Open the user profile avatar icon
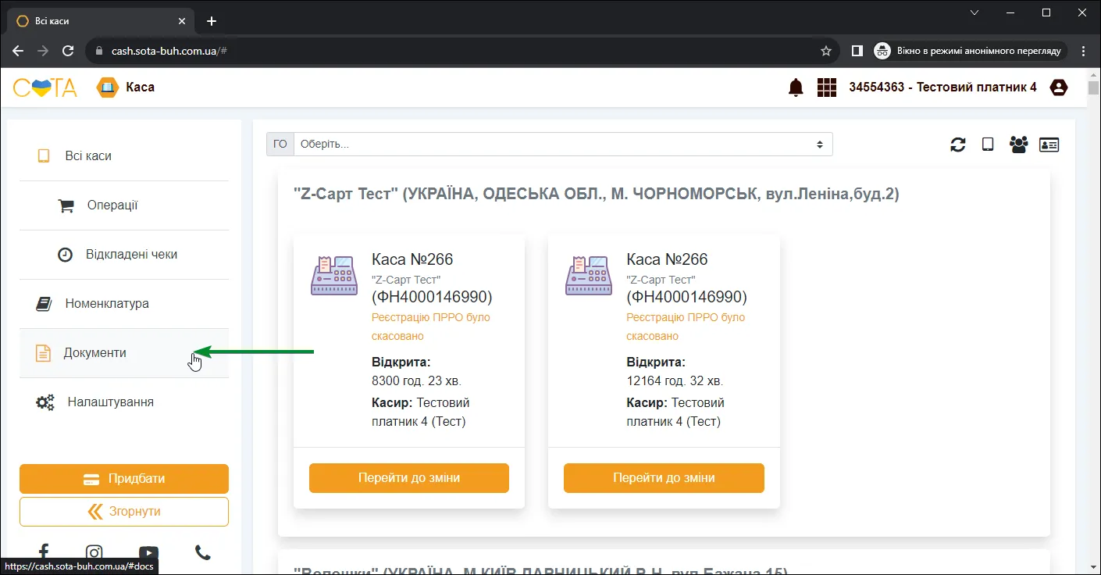 pos(1059,87)
